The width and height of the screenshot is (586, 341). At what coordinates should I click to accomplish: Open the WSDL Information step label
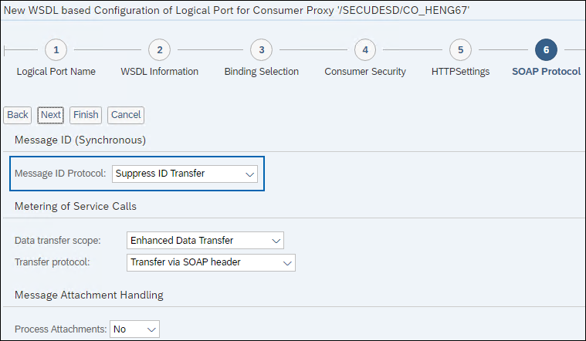160,71
